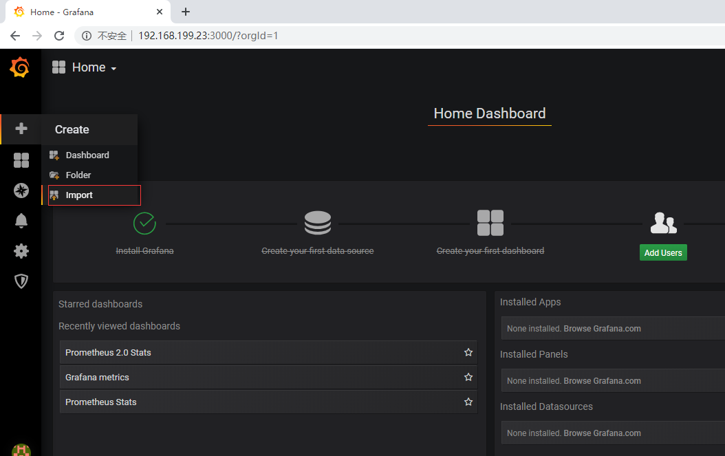This screenshot has width=725, height=456.
Task: Click the site info not-secure icon
Action: click(87, 36)
